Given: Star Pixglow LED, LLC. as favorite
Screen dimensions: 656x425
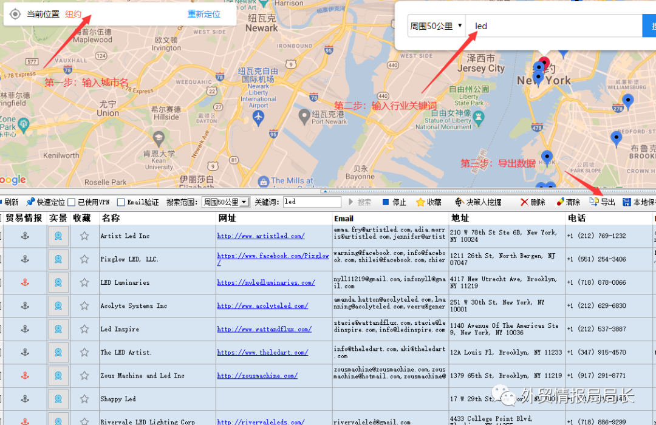Looking at the screenshot, I should [84, 259].
